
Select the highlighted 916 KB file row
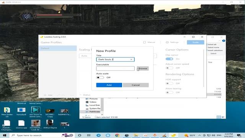(x=214, y=94)
